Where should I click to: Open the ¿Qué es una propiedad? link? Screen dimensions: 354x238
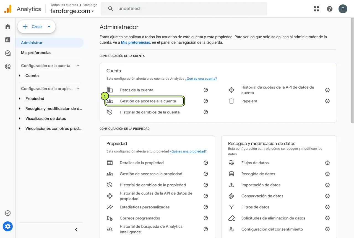click(x=188, y=151)
